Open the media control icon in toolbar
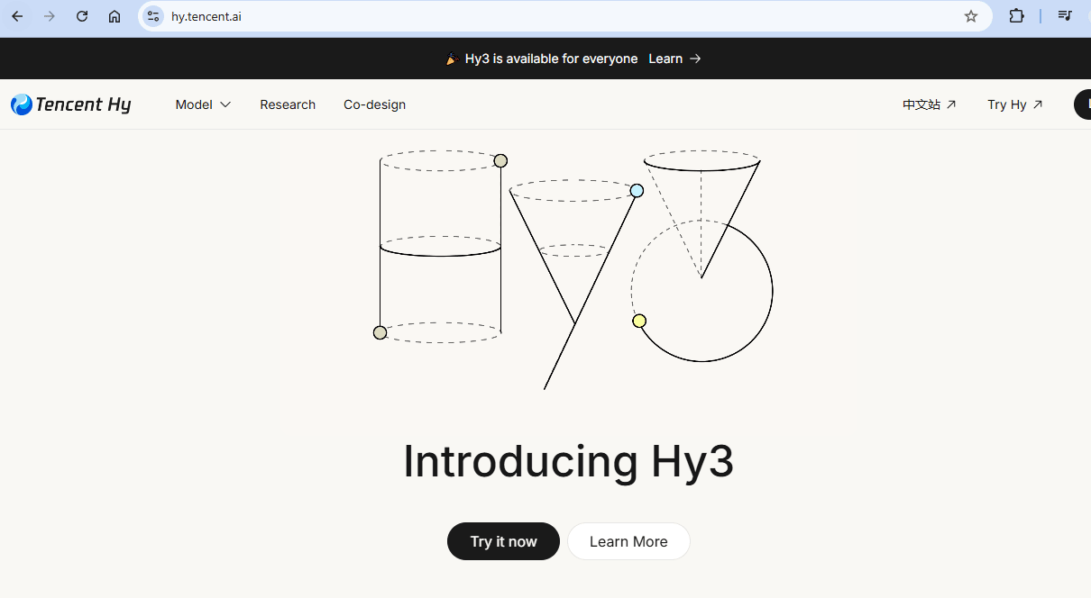The width and height of the screenshot is (1091, 598). (x=1065, y=16)
